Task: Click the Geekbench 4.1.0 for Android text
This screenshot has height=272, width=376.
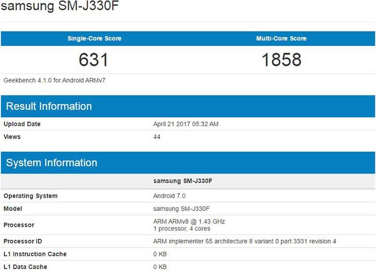Action: click(55, 80)
